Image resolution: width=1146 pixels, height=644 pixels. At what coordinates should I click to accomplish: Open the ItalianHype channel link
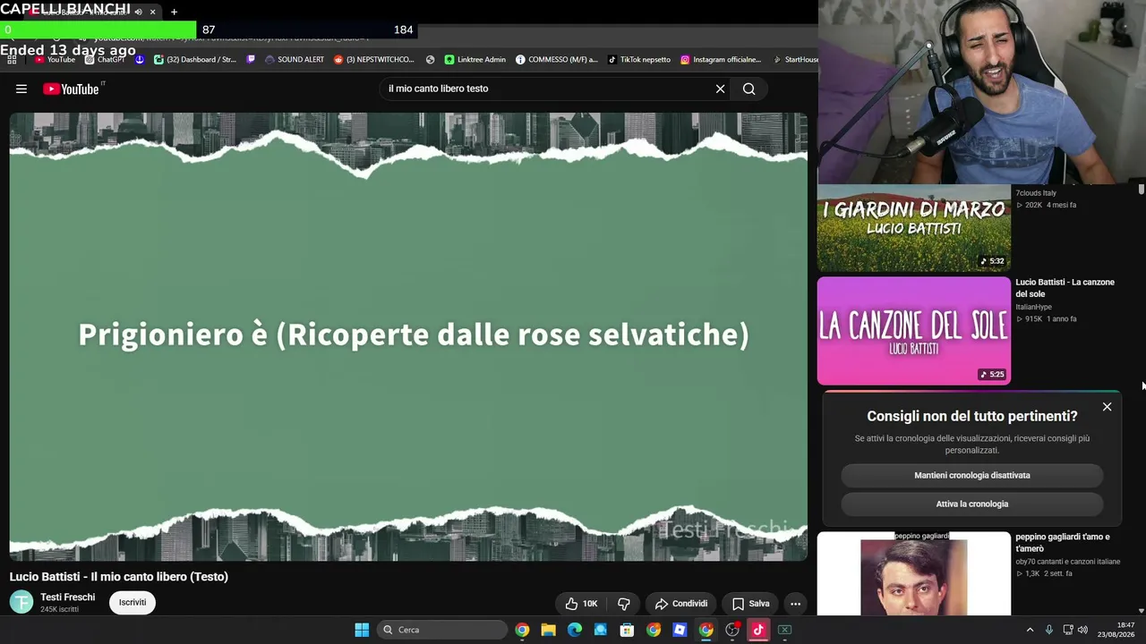pyautogui.click(x=1033, y=307)
